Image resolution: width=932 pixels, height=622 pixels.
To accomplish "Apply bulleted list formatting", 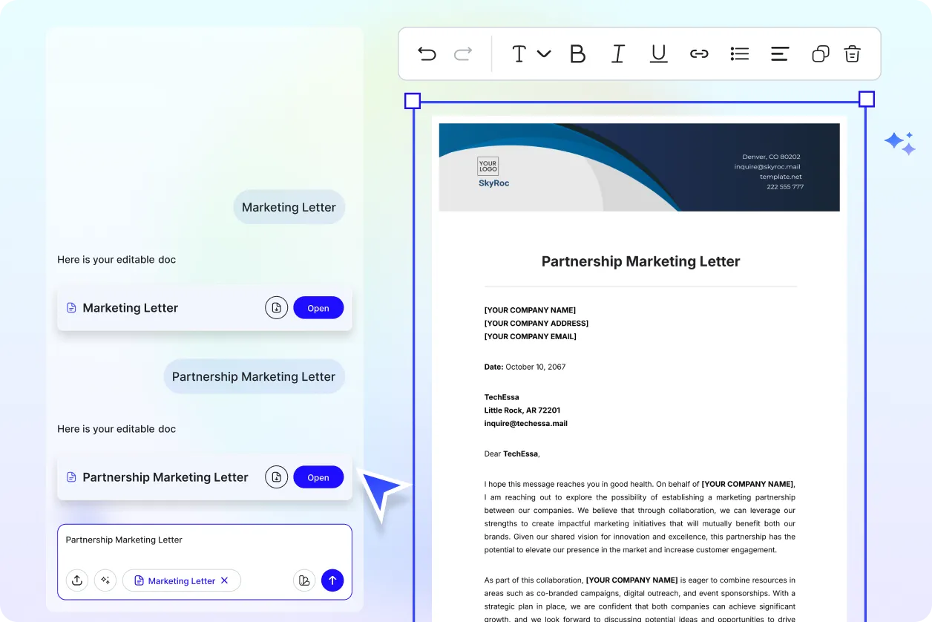I will [739, 53].
